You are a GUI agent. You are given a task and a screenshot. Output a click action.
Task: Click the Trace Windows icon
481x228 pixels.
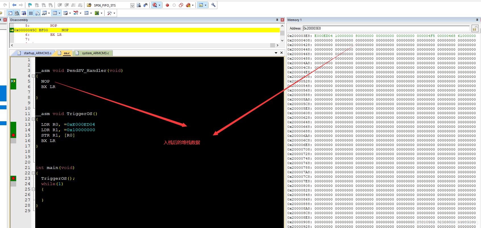point(86,13)
